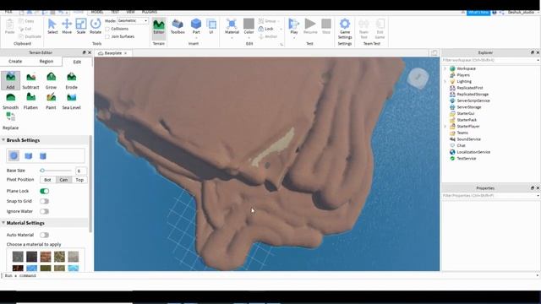Expand the Workspace tree node
The height and width of the screenshot is (304, 541).
coord(445,68)
